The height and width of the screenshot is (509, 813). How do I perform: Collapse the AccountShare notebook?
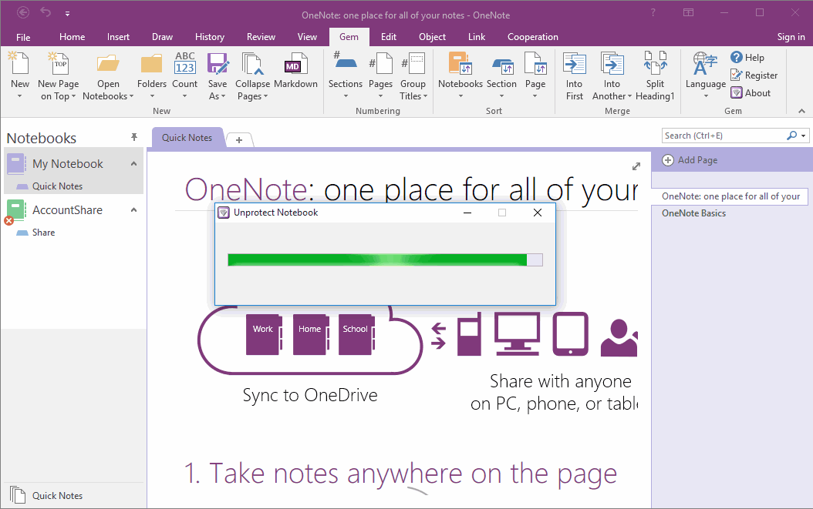pos(133,209)
